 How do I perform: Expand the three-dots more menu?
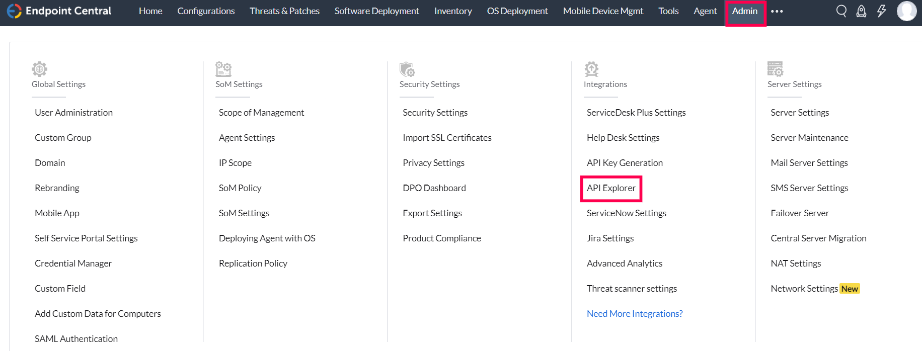pyautogui.click(x=777, y=12)
